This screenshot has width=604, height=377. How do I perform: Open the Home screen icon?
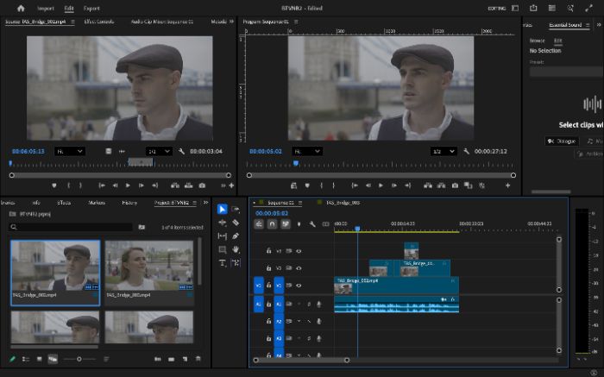[21, 8]
